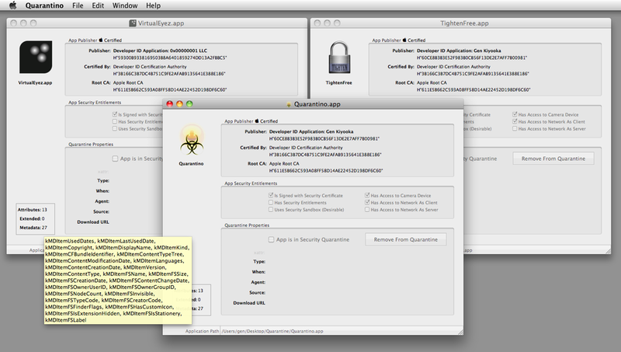Screen dimensions: 621x352
Task: Click the resize grip of Quarantino.app window
Action: [460, 332]
